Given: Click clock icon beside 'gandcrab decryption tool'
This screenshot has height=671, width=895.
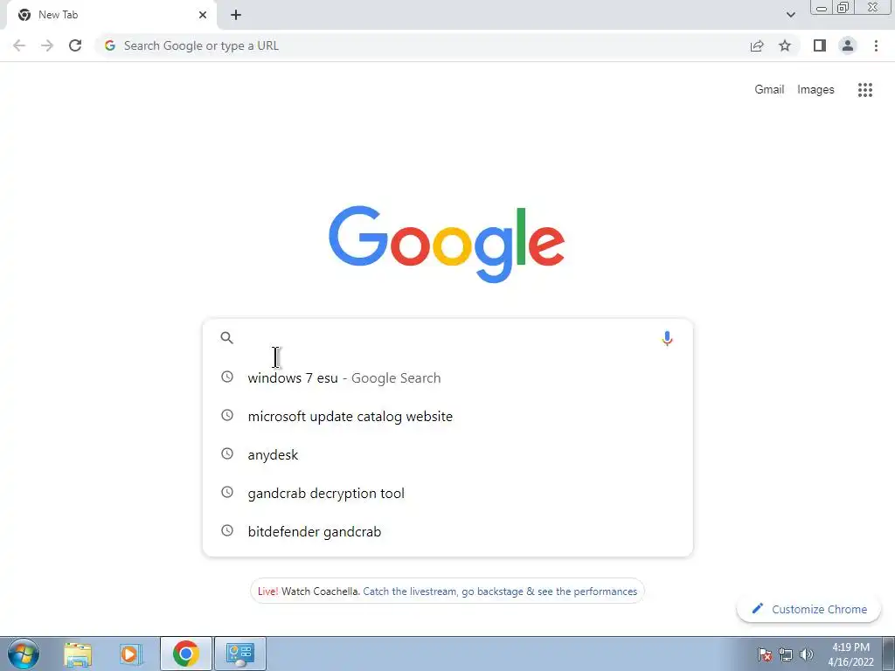Looking at the screenshot, I should (x=227, y=492).
